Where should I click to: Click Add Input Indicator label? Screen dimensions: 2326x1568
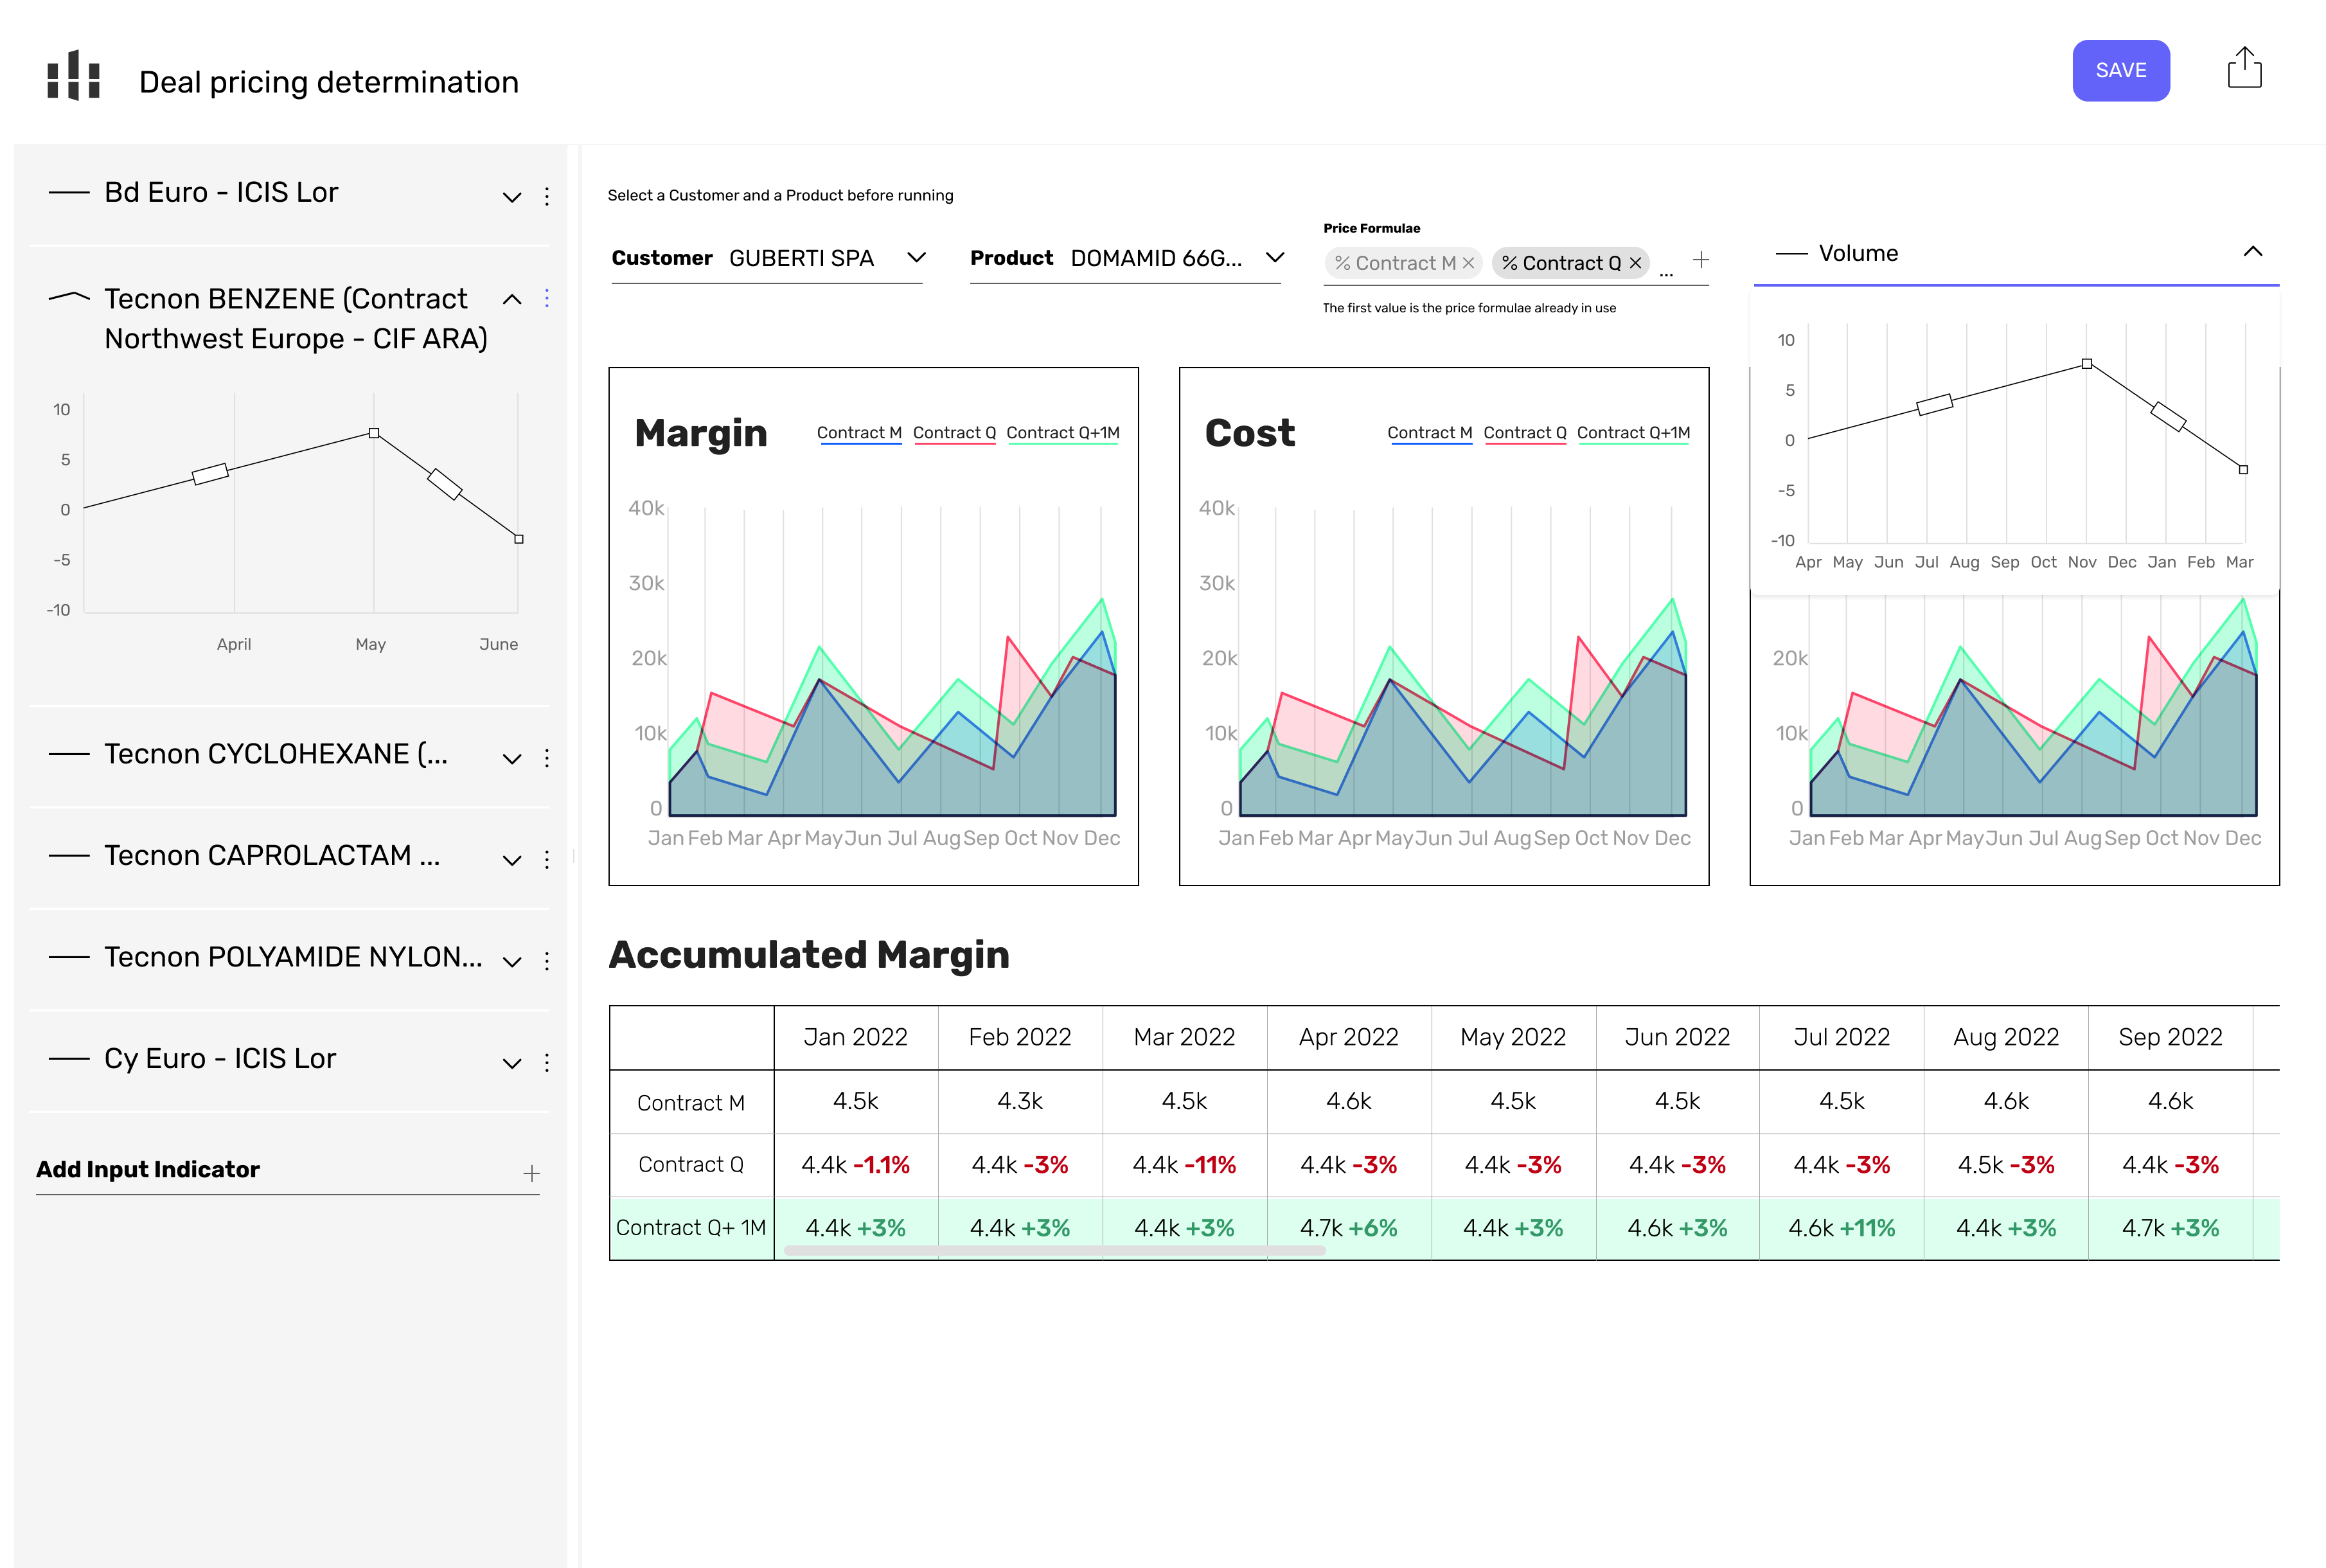pyautogui.click(x=148, y=1169)
